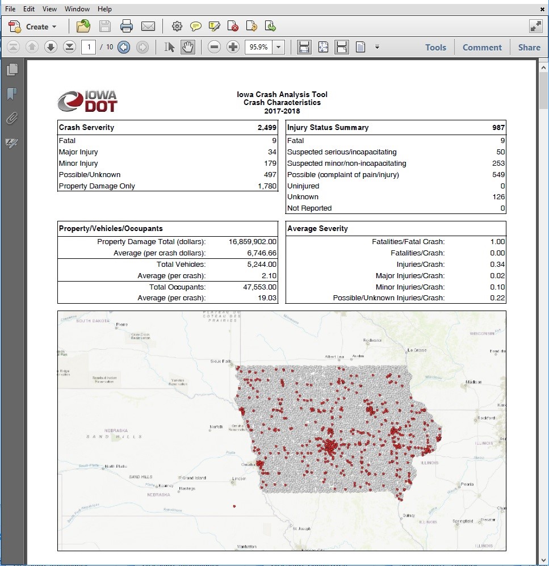This screenshot has height=566, width=549.
Task: Open the Tools pane
Action: coord(435,48)
